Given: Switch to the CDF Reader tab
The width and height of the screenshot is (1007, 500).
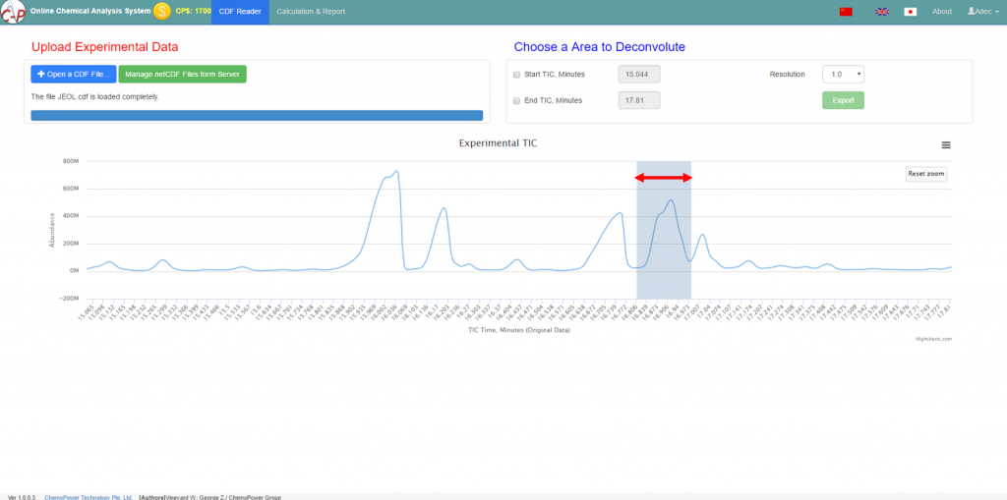Looking at the screenshot, I should pos(240,12).
